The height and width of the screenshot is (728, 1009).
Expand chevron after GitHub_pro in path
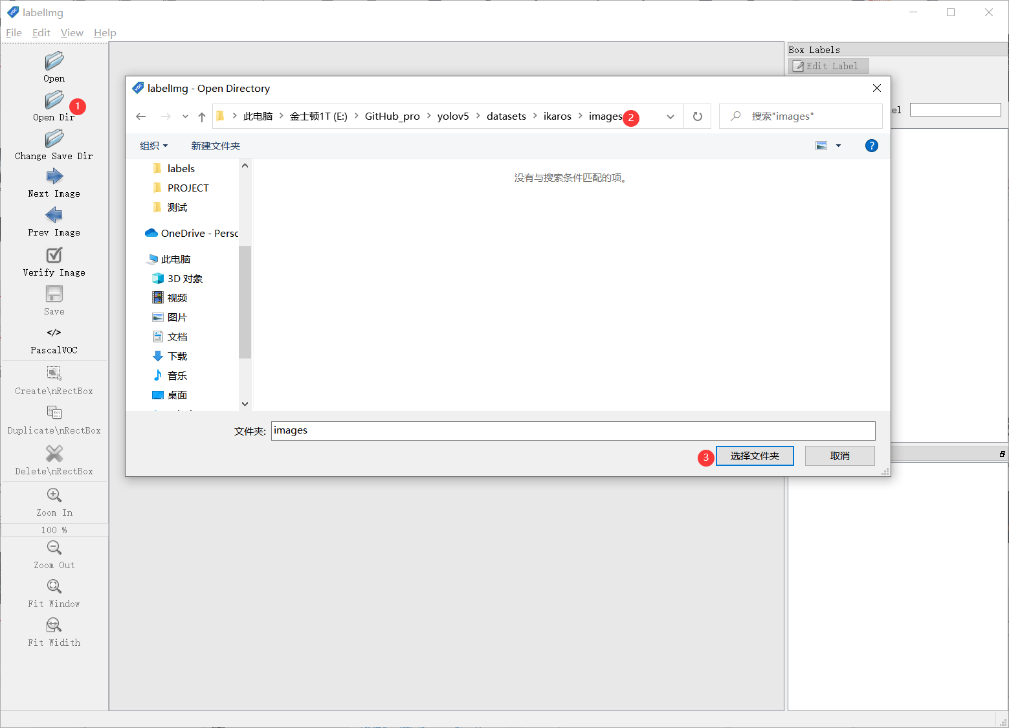coord(429,116)
